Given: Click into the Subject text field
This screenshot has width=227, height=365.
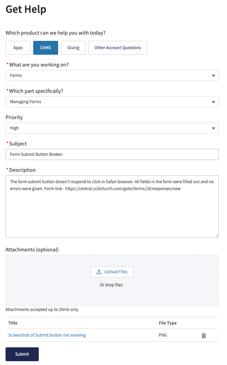Looking at the screenshot, I should [112, 154].
